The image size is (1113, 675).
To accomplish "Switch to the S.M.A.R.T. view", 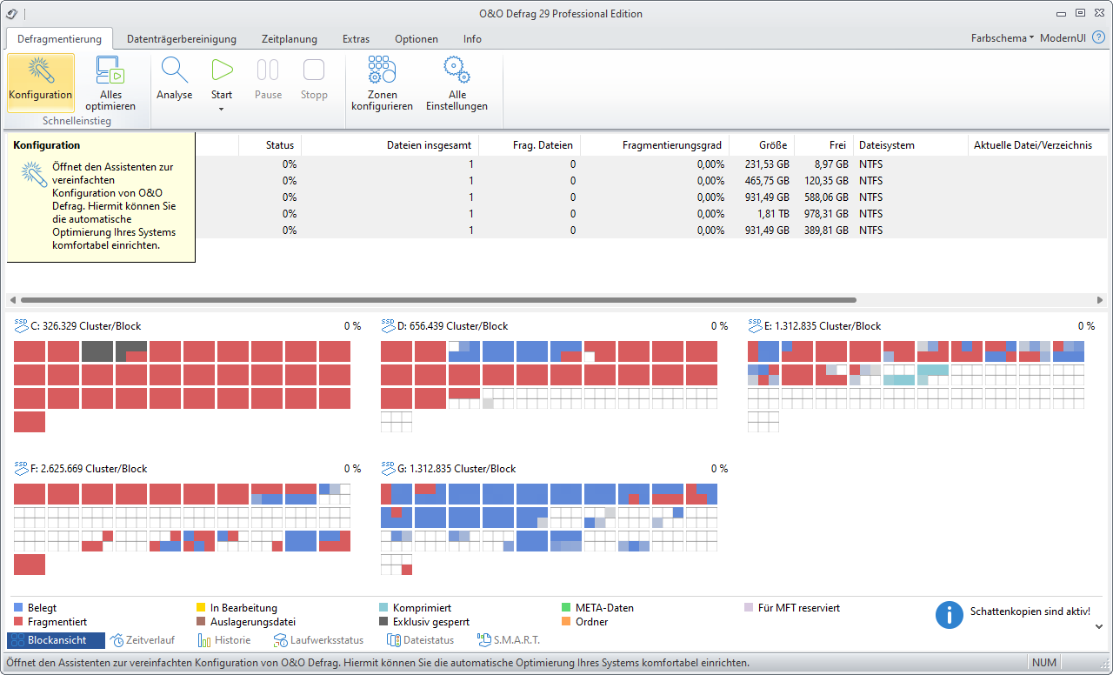I will [509, 640].
